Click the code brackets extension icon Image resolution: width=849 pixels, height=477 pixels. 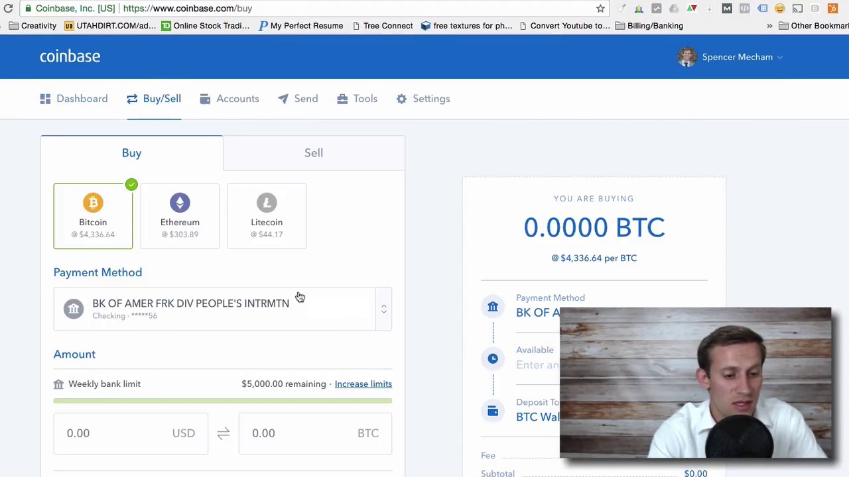coord(744,9)
